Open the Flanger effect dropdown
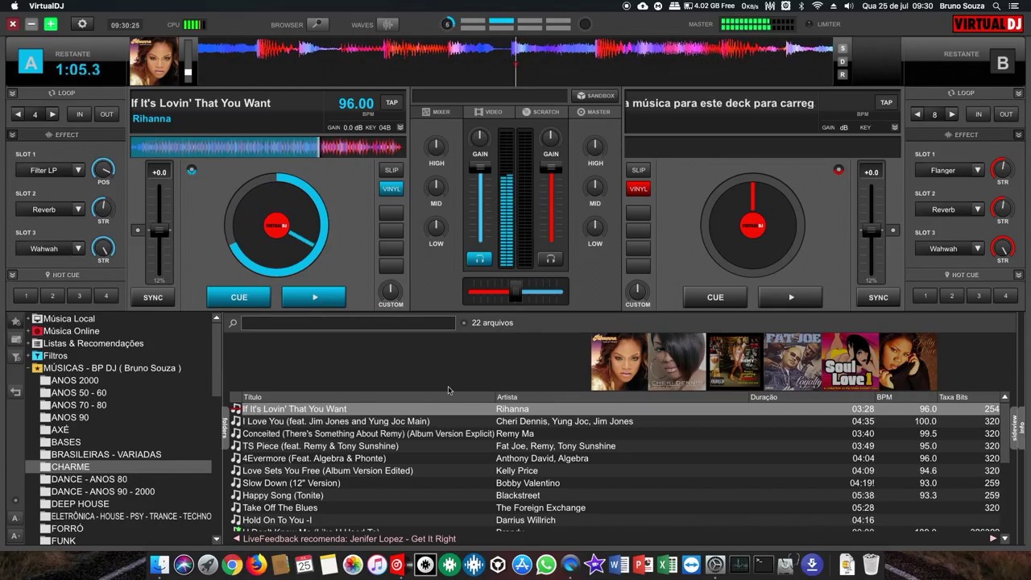 (950, 170)
